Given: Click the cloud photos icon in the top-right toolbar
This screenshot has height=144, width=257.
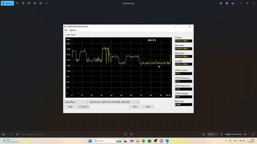Looking at the screenshot, I should [233, 3].
